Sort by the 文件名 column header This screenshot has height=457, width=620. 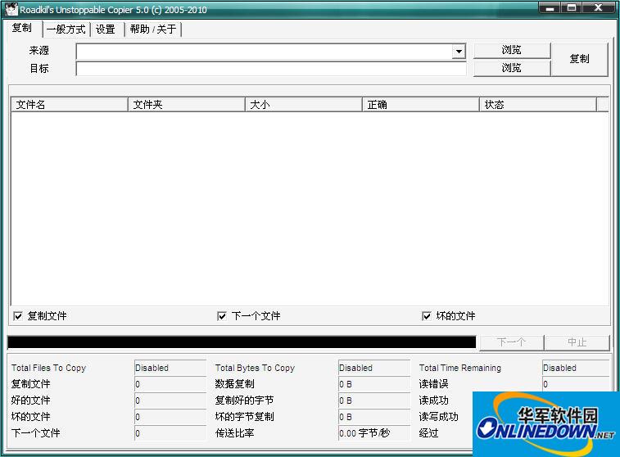tap(70, 105)
